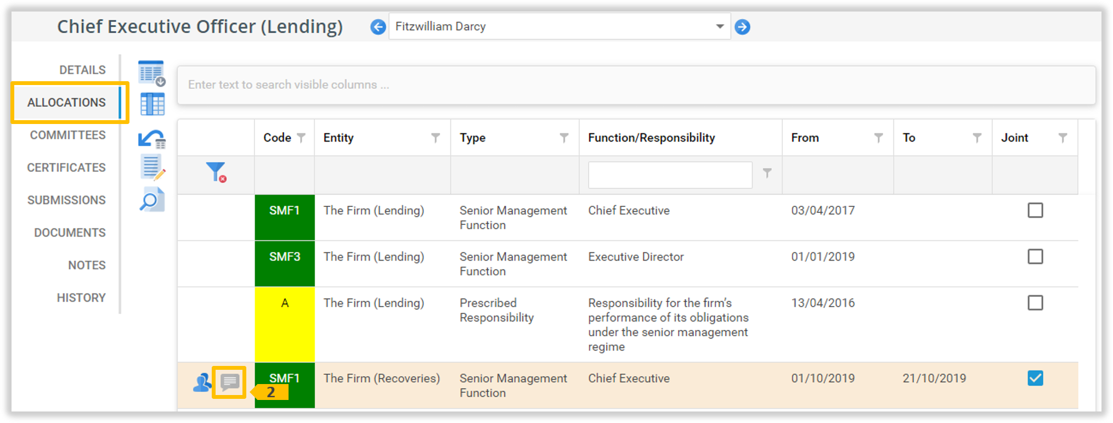Go to previous person with left arrow
The width and height of the screenshot is (1113, 423).
pos(378,27)
